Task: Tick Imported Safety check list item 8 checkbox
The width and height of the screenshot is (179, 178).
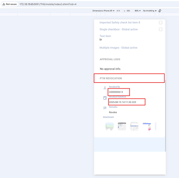Action: 161,23
